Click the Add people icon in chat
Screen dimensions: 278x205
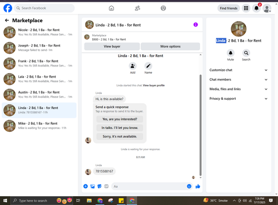tap(132, 66)
